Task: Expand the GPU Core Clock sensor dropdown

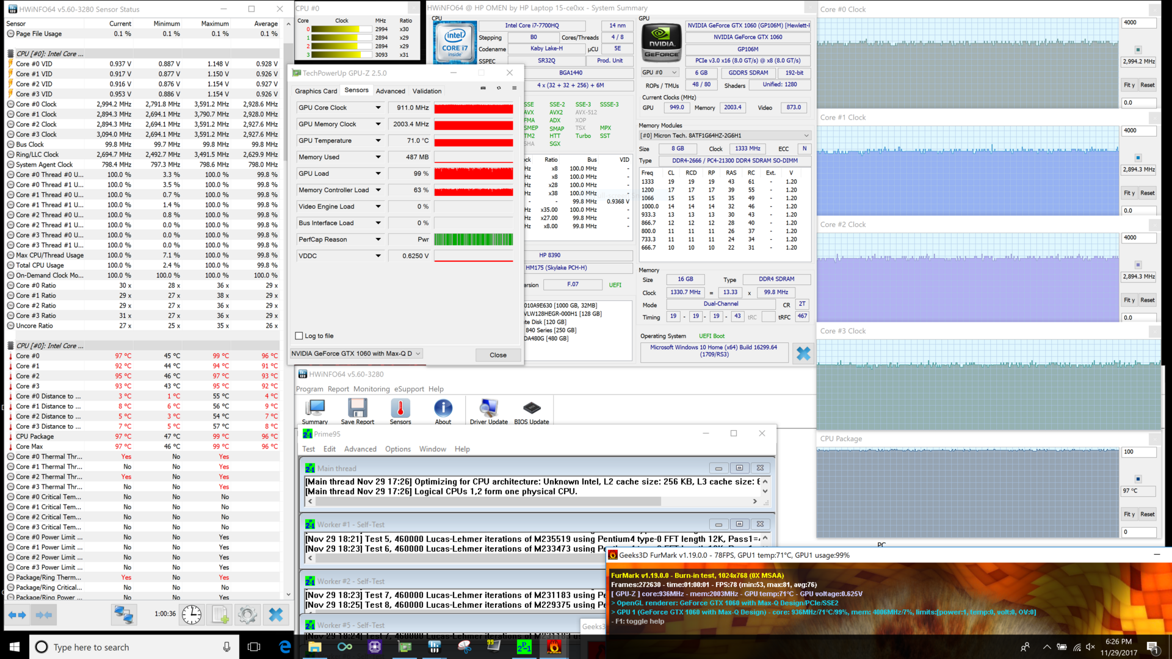Action: pos(378,108)
